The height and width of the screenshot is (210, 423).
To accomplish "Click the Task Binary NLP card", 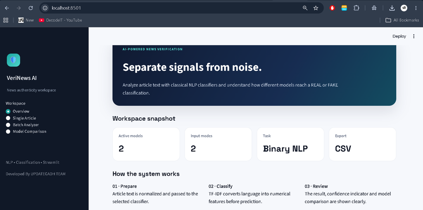I will click(x=290, y=144).
